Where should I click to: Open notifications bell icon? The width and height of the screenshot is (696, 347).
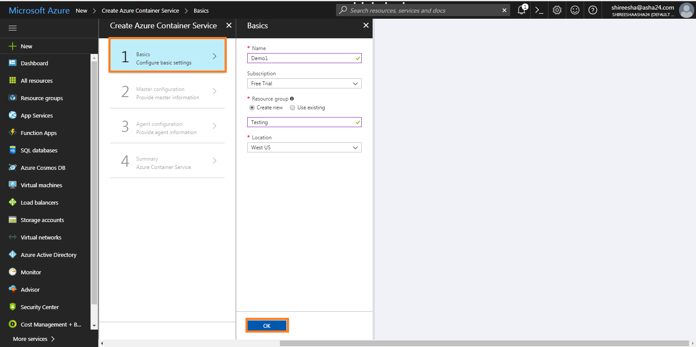coord(521,10)
